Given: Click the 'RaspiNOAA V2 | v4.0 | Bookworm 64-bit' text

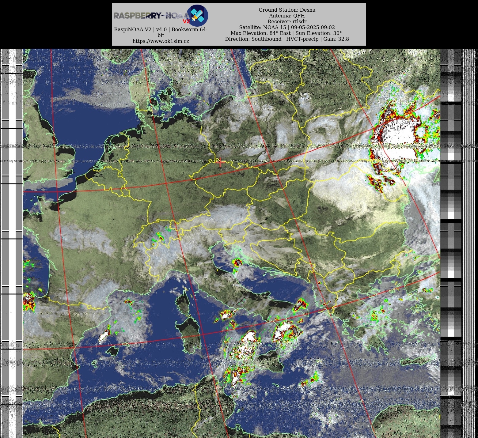Looking at the screenshot, I should (161, 32).
